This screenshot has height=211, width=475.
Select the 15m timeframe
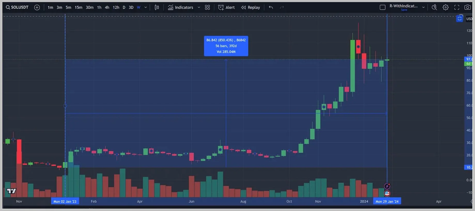click(79, 7)
